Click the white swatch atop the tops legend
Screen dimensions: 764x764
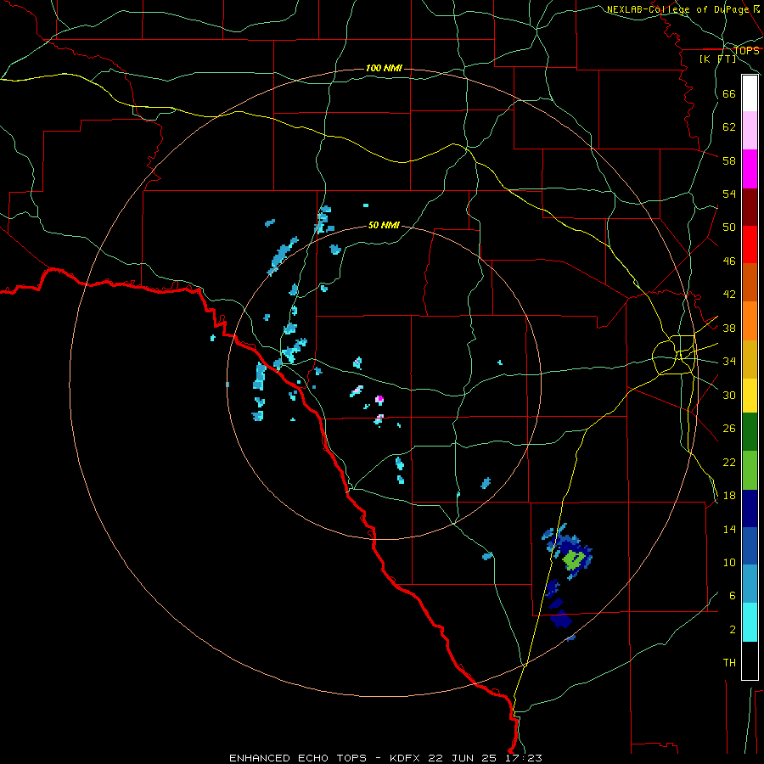coord(750,93)
